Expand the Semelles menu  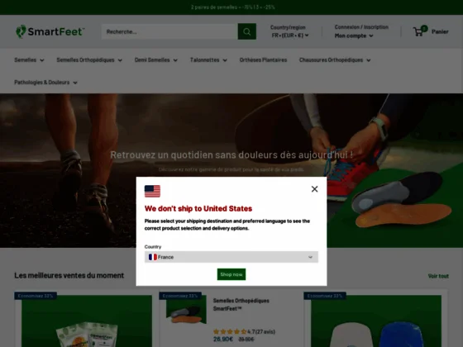coord(29,59)
